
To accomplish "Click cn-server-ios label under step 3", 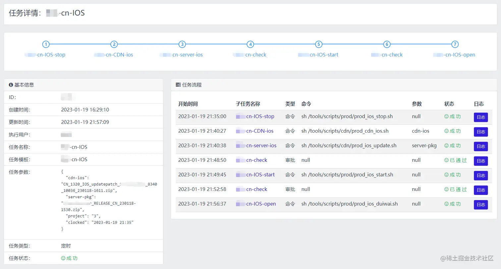I will [x=181, y=55].
